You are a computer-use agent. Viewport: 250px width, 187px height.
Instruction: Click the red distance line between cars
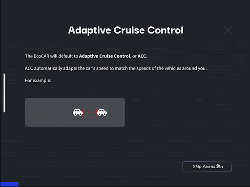pyautogui.click(x=90, y=112)
